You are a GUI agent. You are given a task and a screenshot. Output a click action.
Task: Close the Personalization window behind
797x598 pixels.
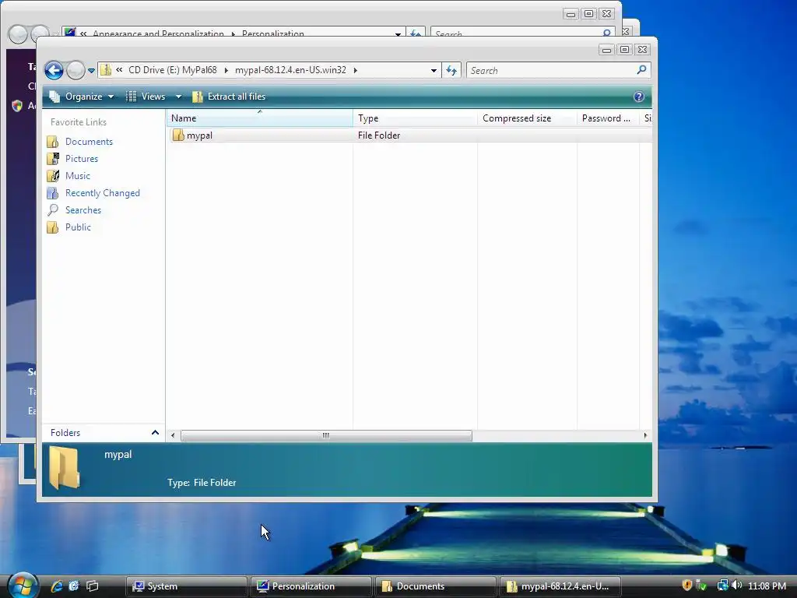pos(607,14)
